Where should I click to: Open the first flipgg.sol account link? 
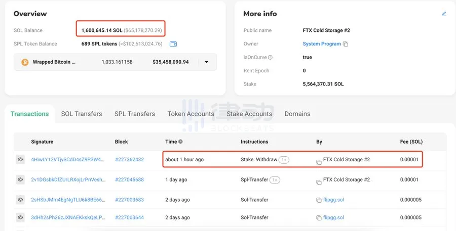[333, 200]
